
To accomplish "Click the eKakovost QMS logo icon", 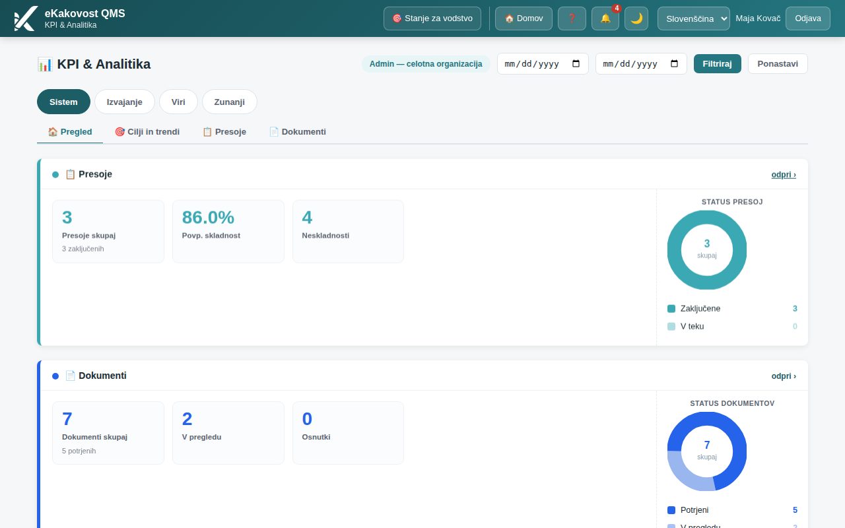I will (x=26, y=18).
